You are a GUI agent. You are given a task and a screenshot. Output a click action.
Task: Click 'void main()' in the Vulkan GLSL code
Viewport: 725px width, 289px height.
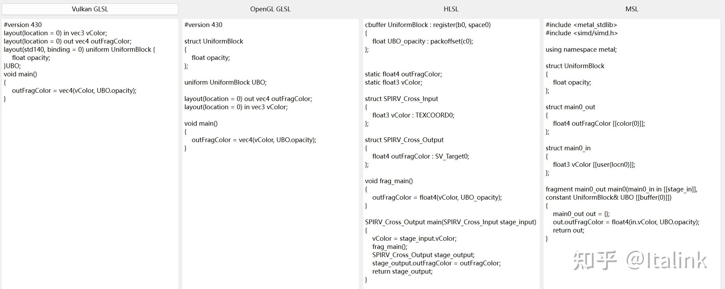[x=20, y=74]
